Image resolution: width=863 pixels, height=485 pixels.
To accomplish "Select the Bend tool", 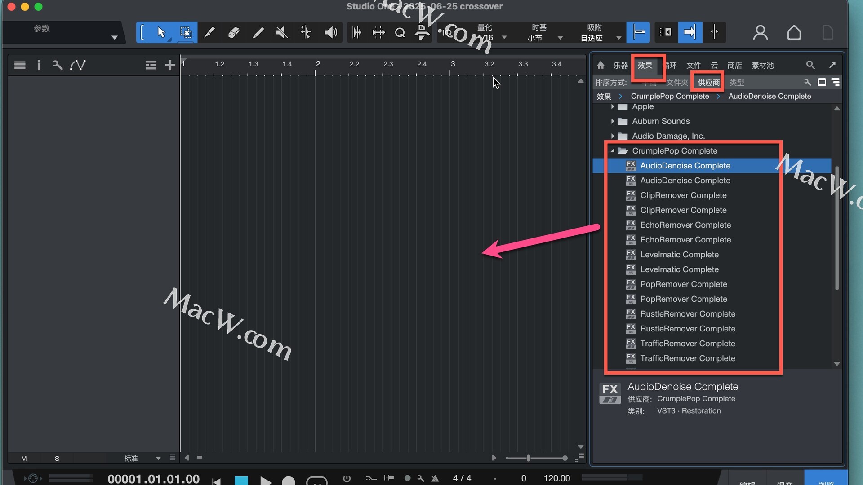I will [306, 32].
